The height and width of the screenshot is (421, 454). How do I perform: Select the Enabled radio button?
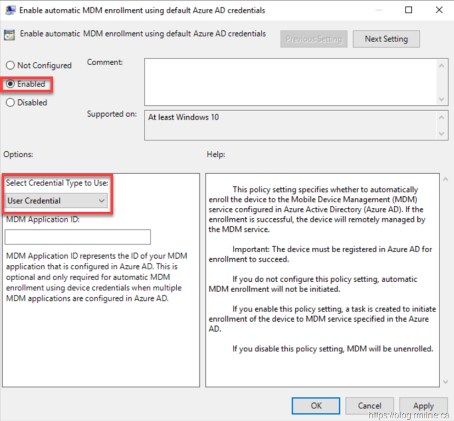(x=10, y=84)
